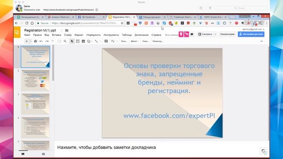Select slide 1 thumbnail

35,57
